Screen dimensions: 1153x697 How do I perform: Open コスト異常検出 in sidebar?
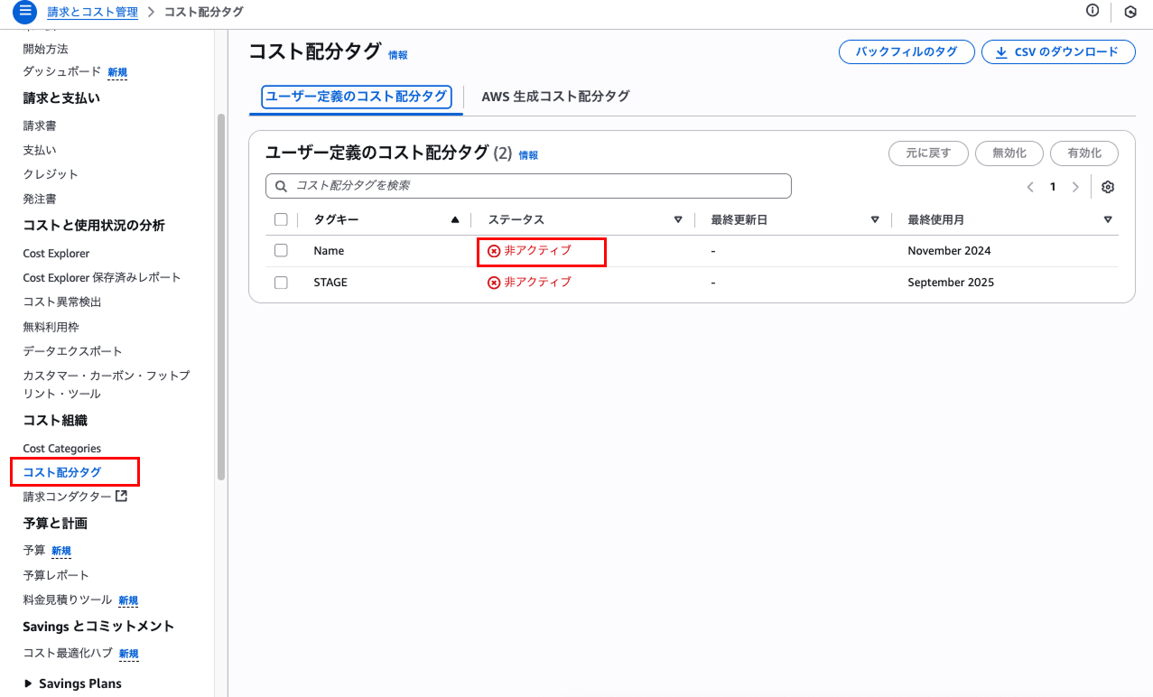[x=62, y=302]
